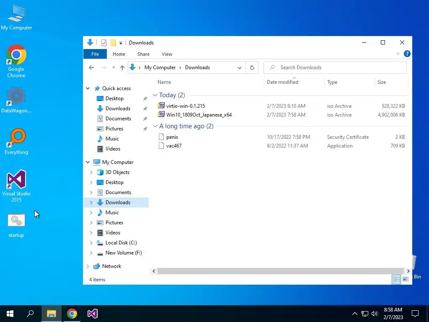Open Visual Studio from taskbar
The width and height of the screenshot is (429, 322).
tap(93, 314)
